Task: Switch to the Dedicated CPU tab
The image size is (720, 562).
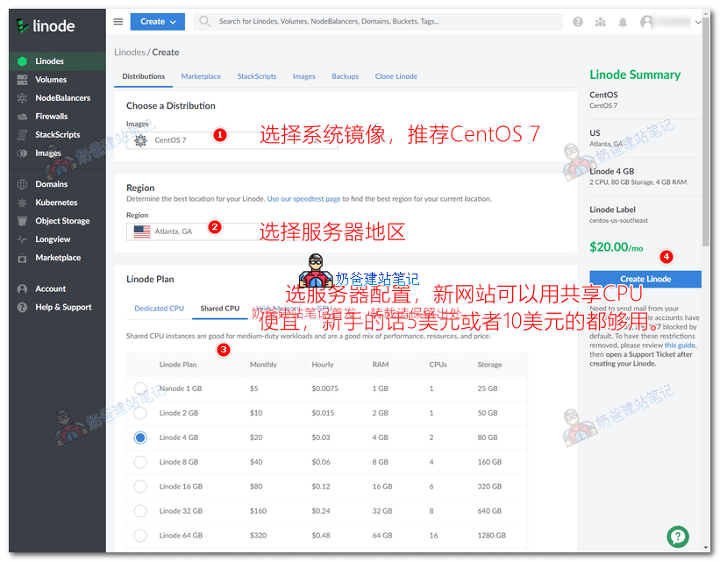Action: [159, 309]
